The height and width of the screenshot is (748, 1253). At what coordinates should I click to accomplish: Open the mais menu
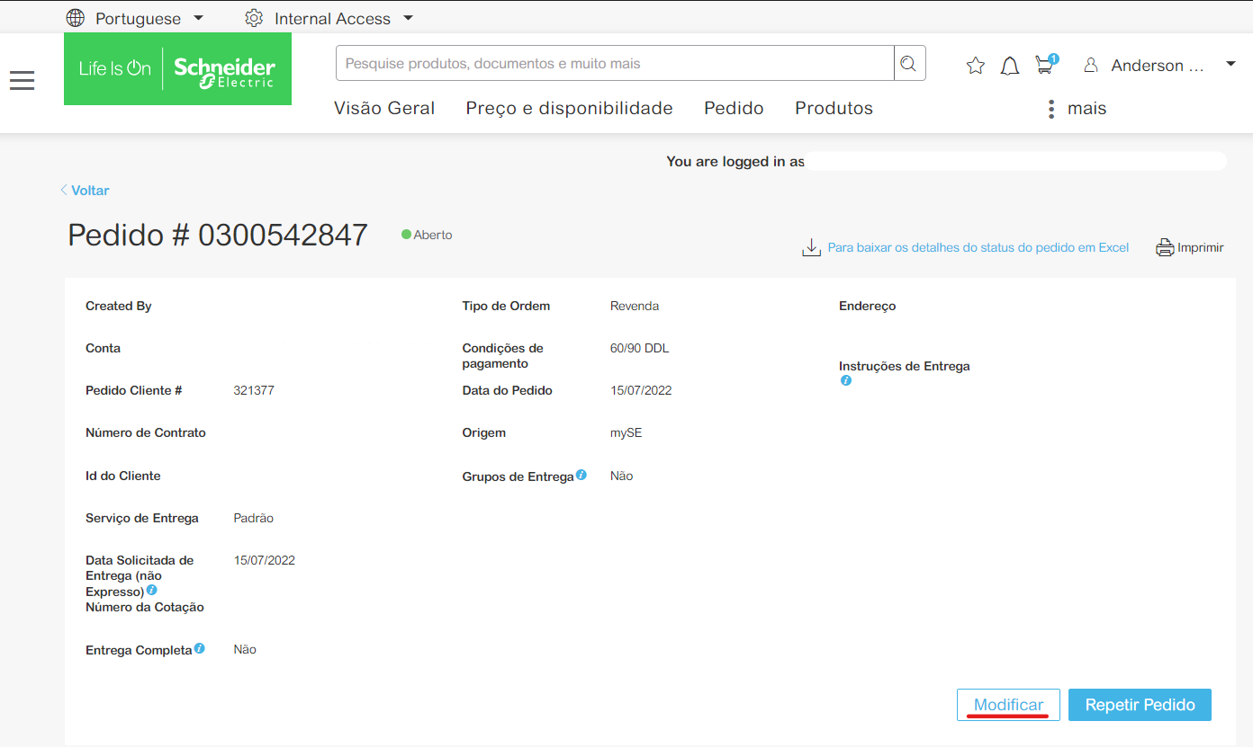(1086, 109)
